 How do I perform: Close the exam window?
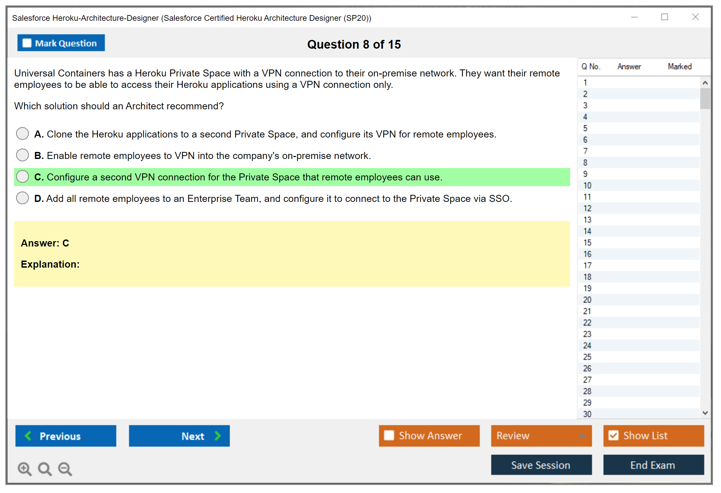[695, 17]
